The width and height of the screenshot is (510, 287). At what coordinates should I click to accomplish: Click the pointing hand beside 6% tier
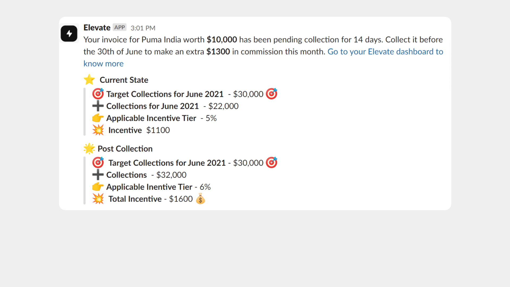pos(98,187)
